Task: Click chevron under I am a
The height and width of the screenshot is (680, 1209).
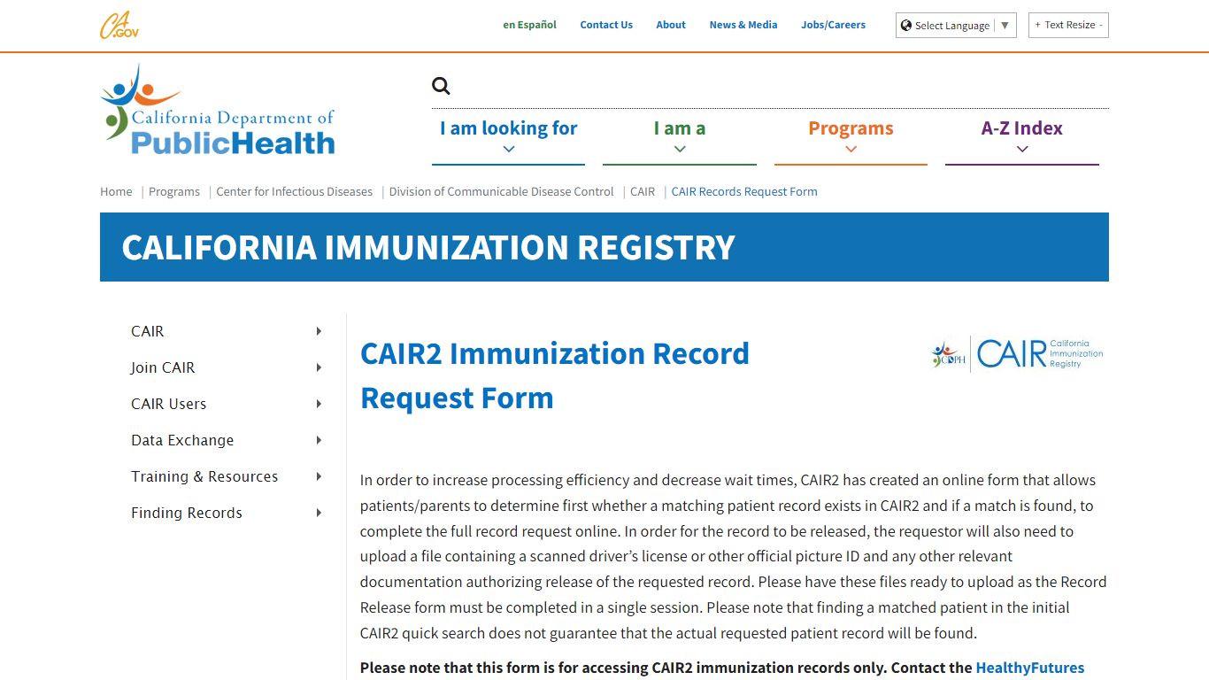Action: [x=680, y=149]
